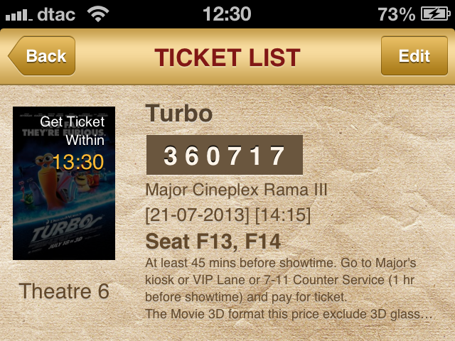Tap the dtac carrier label
The width and height of the screenshot is (455, 341).
(56, 14)
